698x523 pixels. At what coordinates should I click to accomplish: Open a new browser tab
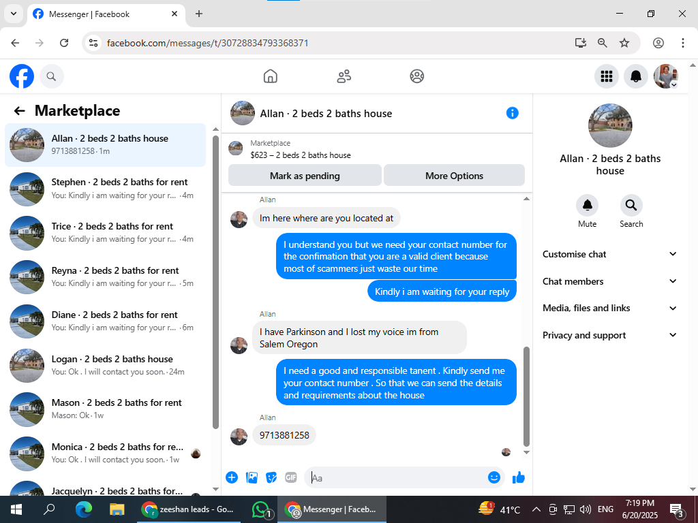click(x=199, y=14)
